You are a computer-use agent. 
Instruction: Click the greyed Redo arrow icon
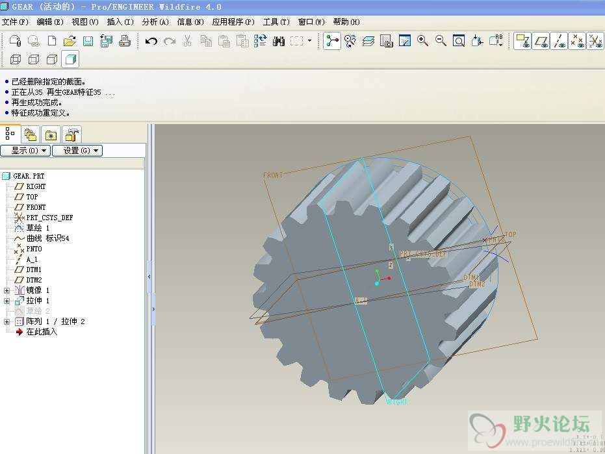coord(170,40)
